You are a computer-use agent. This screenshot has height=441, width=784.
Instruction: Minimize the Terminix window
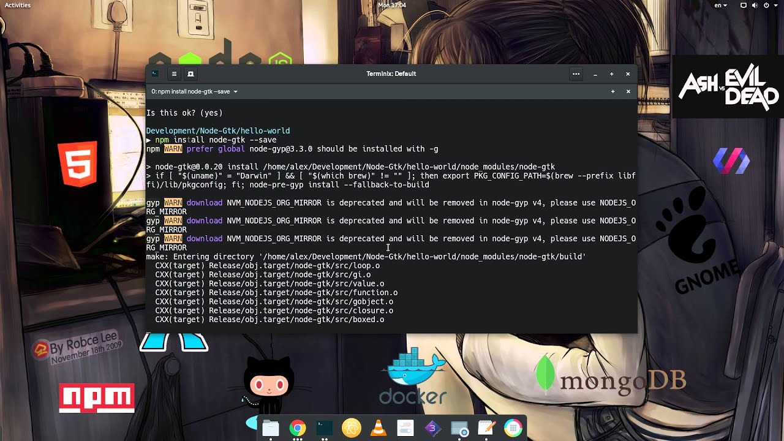point(595,74)
